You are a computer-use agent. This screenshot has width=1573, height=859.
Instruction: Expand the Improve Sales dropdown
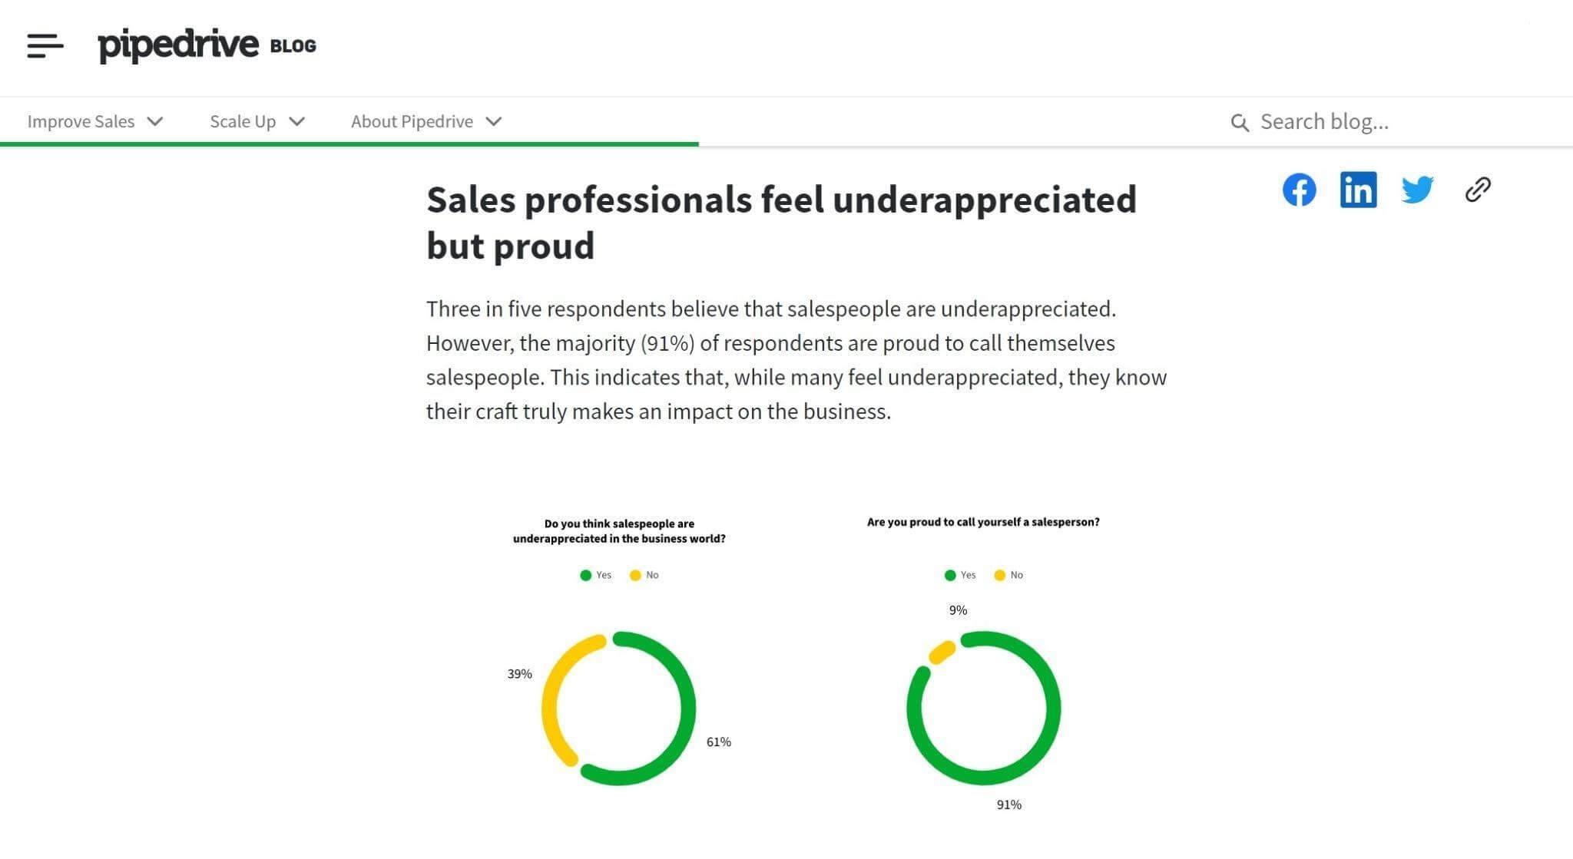tap(155, 121)
